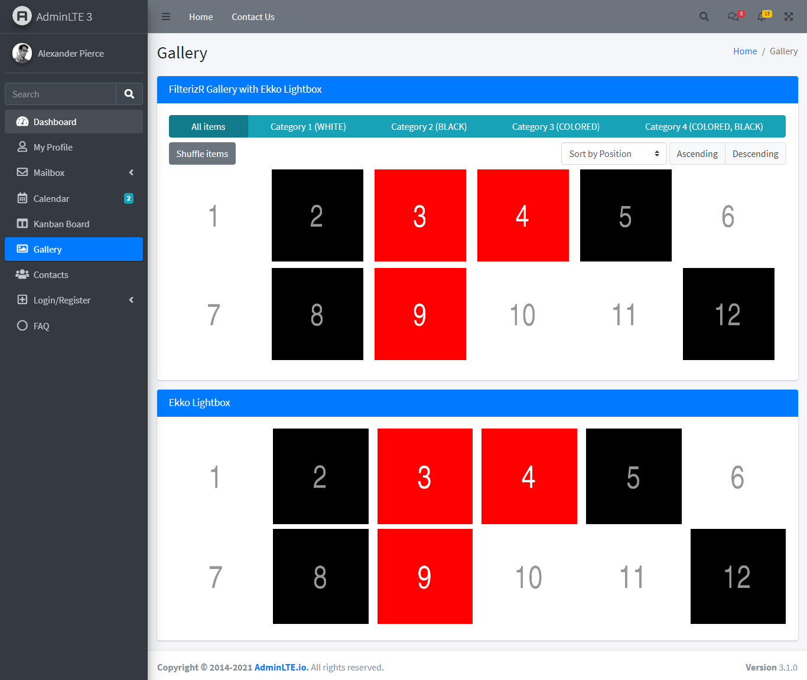Open notifications via the bell icon
Image resolution: width=807 pixels, height=680 pixels.
tap(762, 17)
